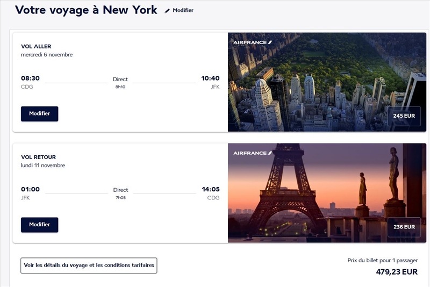Image resolution: width=430 pixels, height=287 pixels.
Task: Select the 236 EUR return price badge
Action: 404,227
